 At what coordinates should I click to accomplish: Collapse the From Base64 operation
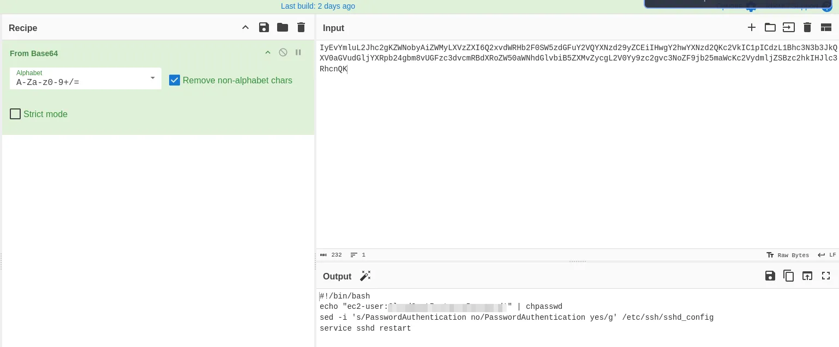[268, 53]
